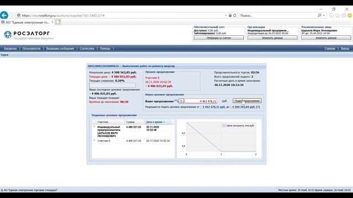Open browser home icon
The height and width of the screenshot is (198, 353).
[331, 15]
